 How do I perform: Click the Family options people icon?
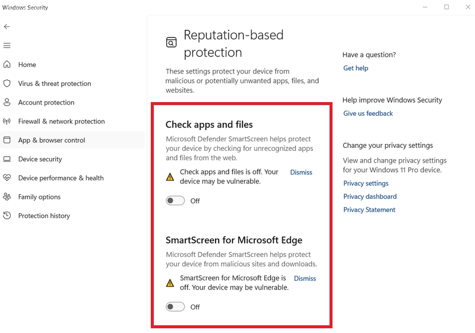pos(7,197)
